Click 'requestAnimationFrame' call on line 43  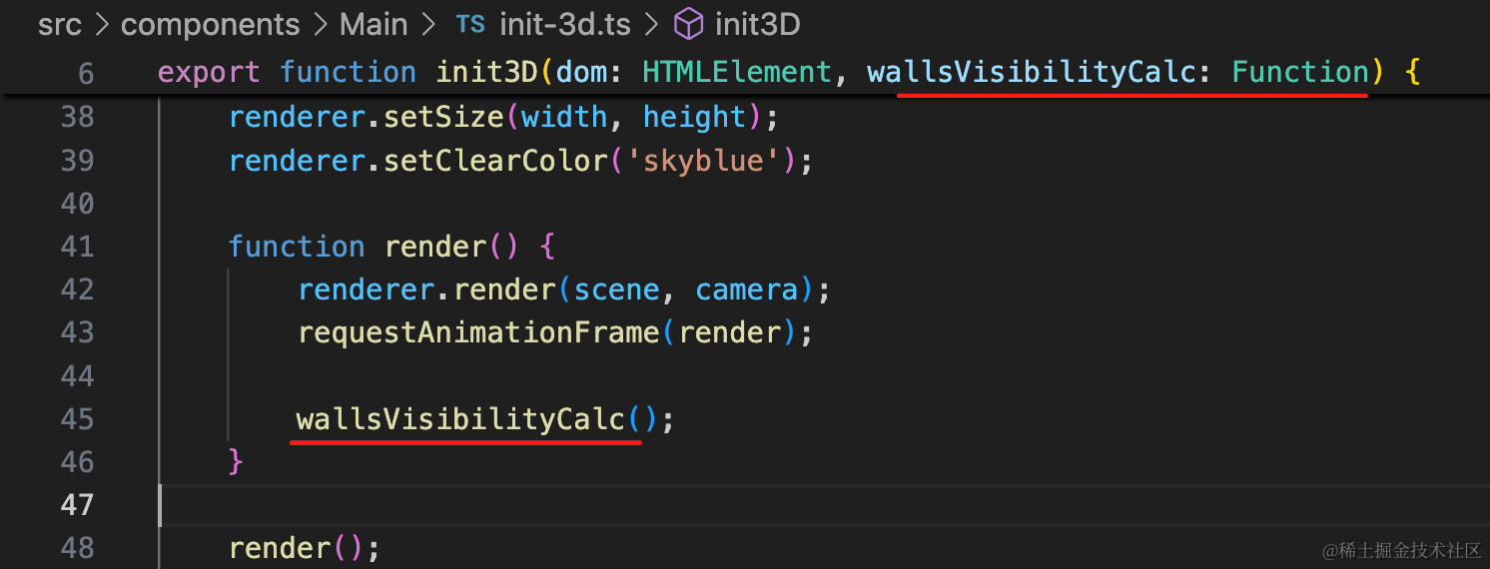479,332
